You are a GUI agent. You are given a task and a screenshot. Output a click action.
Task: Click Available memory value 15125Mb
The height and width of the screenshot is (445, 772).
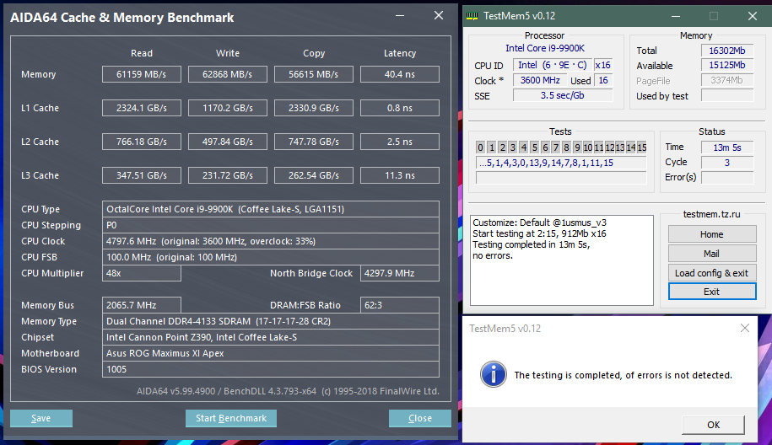[727, 65]
